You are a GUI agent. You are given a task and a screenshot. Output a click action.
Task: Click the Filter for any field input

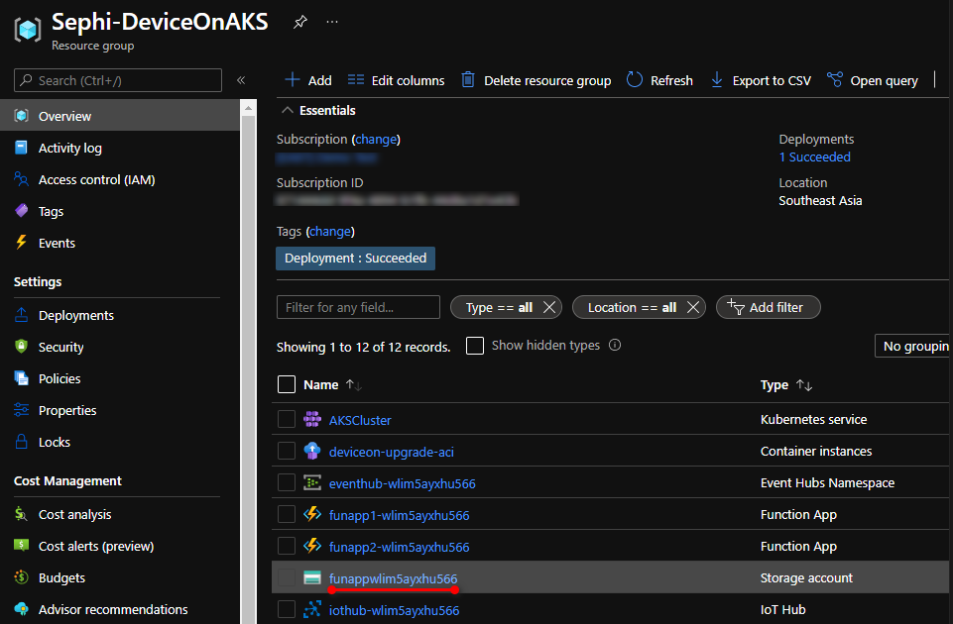pos(358,307)
